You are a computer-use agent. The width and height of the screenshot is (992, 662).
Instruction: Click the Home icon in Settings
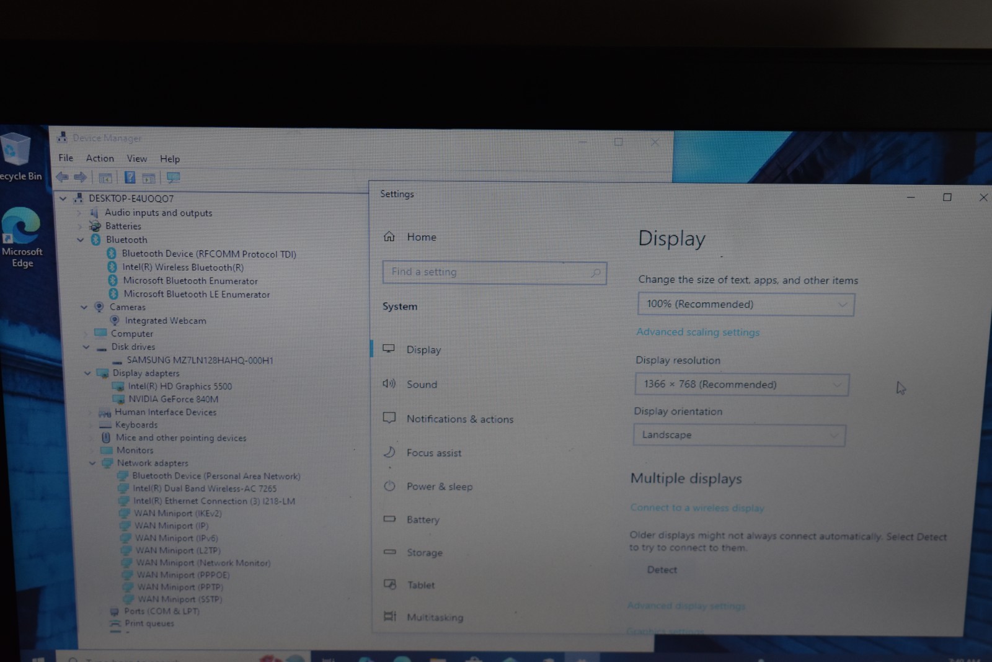(389, 236)
